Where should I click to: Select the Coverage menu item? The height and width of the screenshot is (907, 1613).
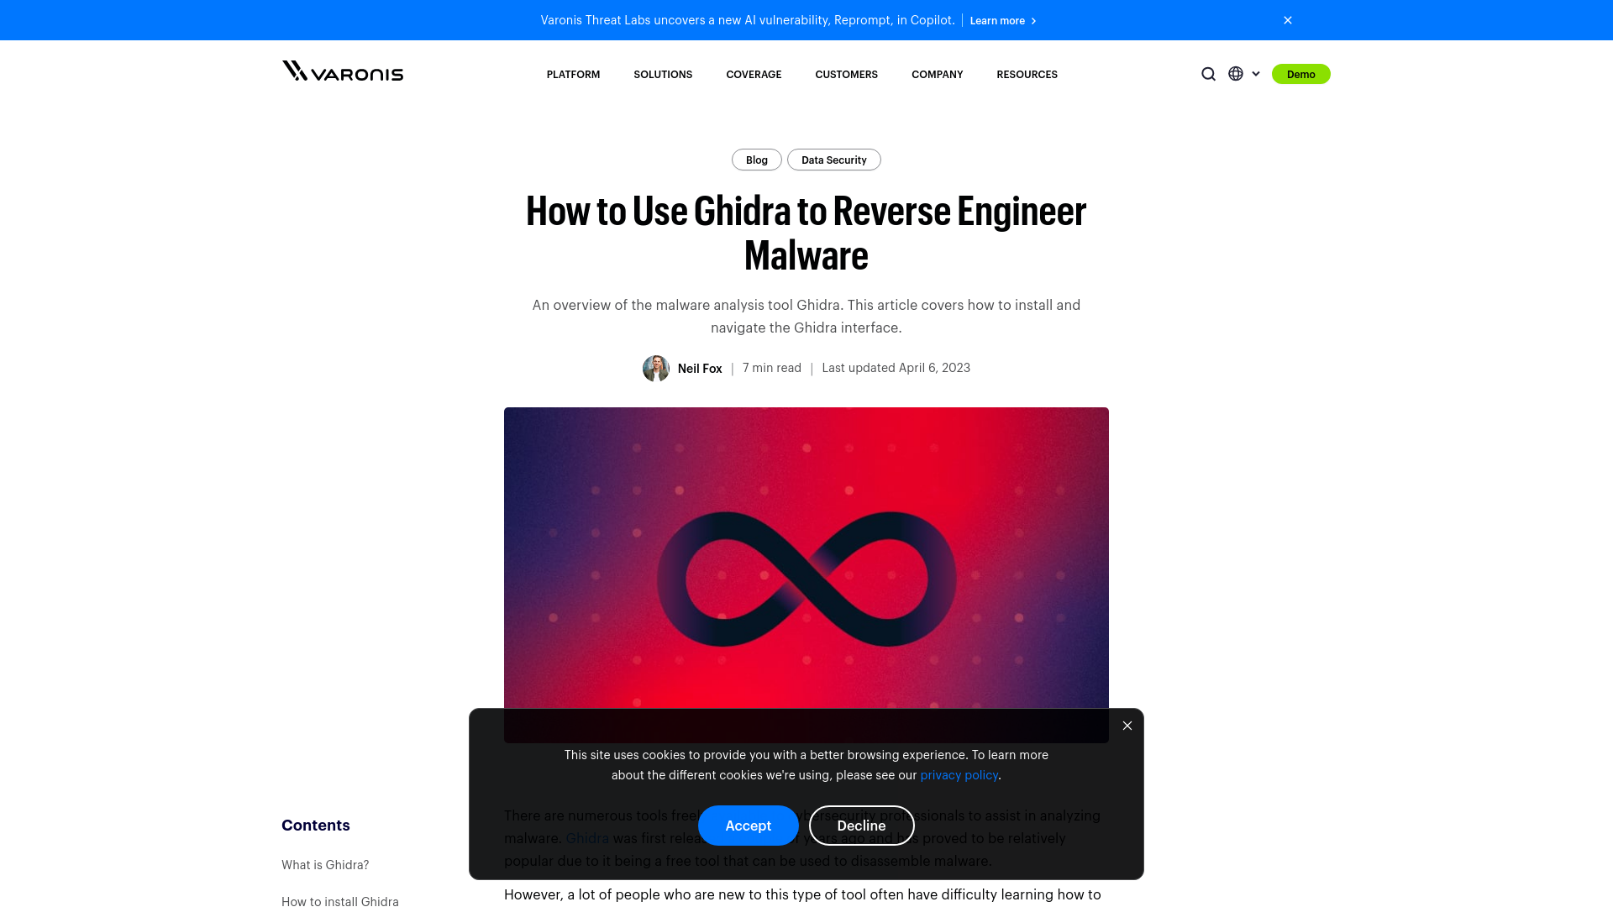[754, 74]
